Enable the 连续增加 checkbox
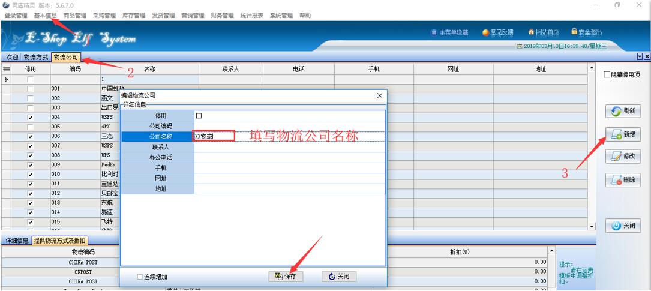 pyautogui.click(x=140, y=277)
